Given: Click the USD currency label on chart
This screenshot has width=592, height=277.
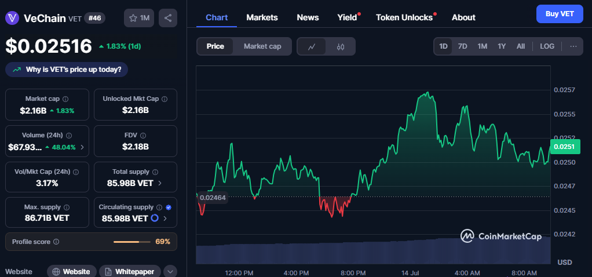Looking at the screenshot, I should (x=565, y=263).
